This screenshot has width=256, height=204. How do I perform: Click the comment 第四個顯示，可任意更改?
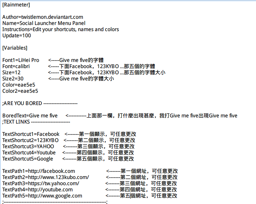point(98,153)
